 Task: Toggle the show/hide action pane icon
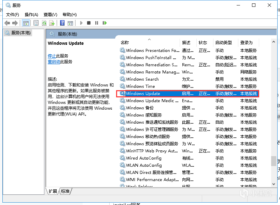pos(70,23)
